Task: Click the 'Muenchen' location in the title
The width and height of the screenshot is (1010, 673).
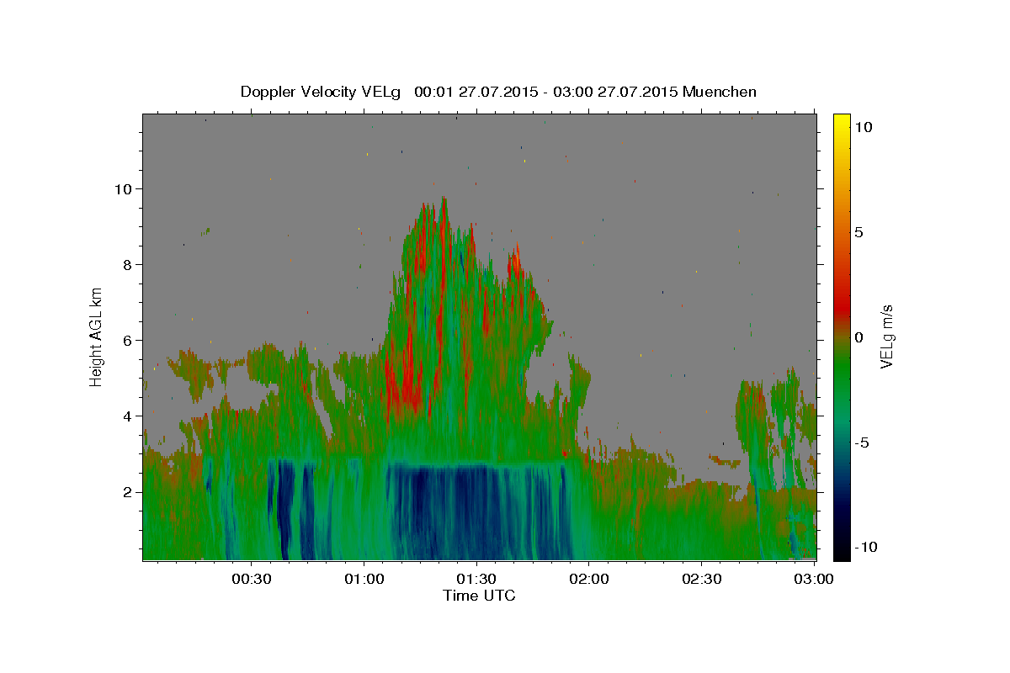Action: point(720,92)
